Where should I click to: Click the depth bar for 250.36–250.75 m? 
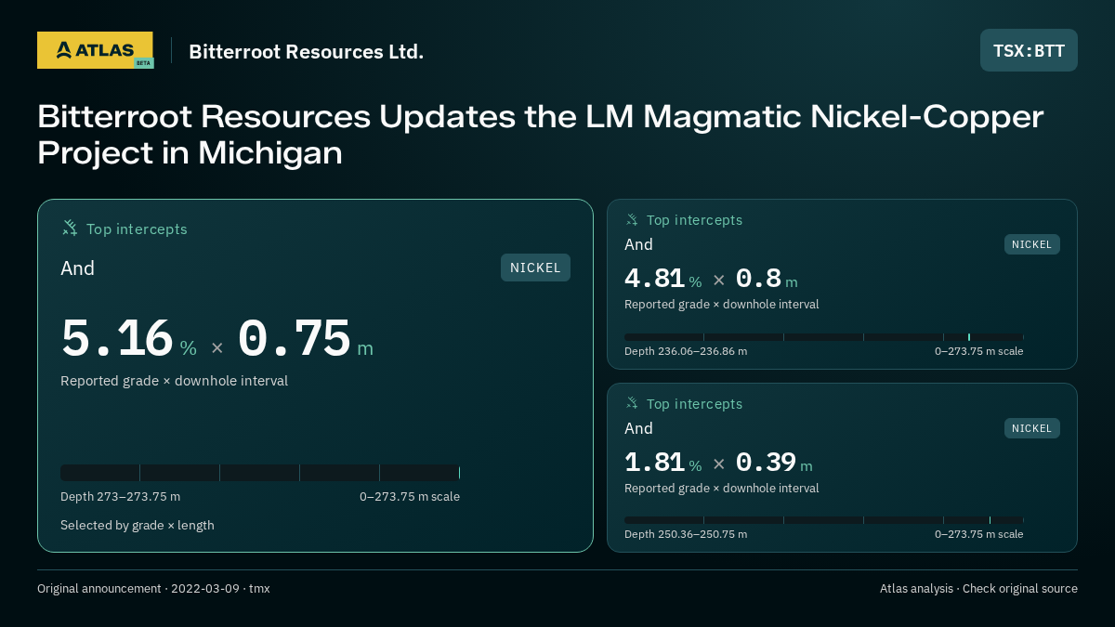click(823, 520)
